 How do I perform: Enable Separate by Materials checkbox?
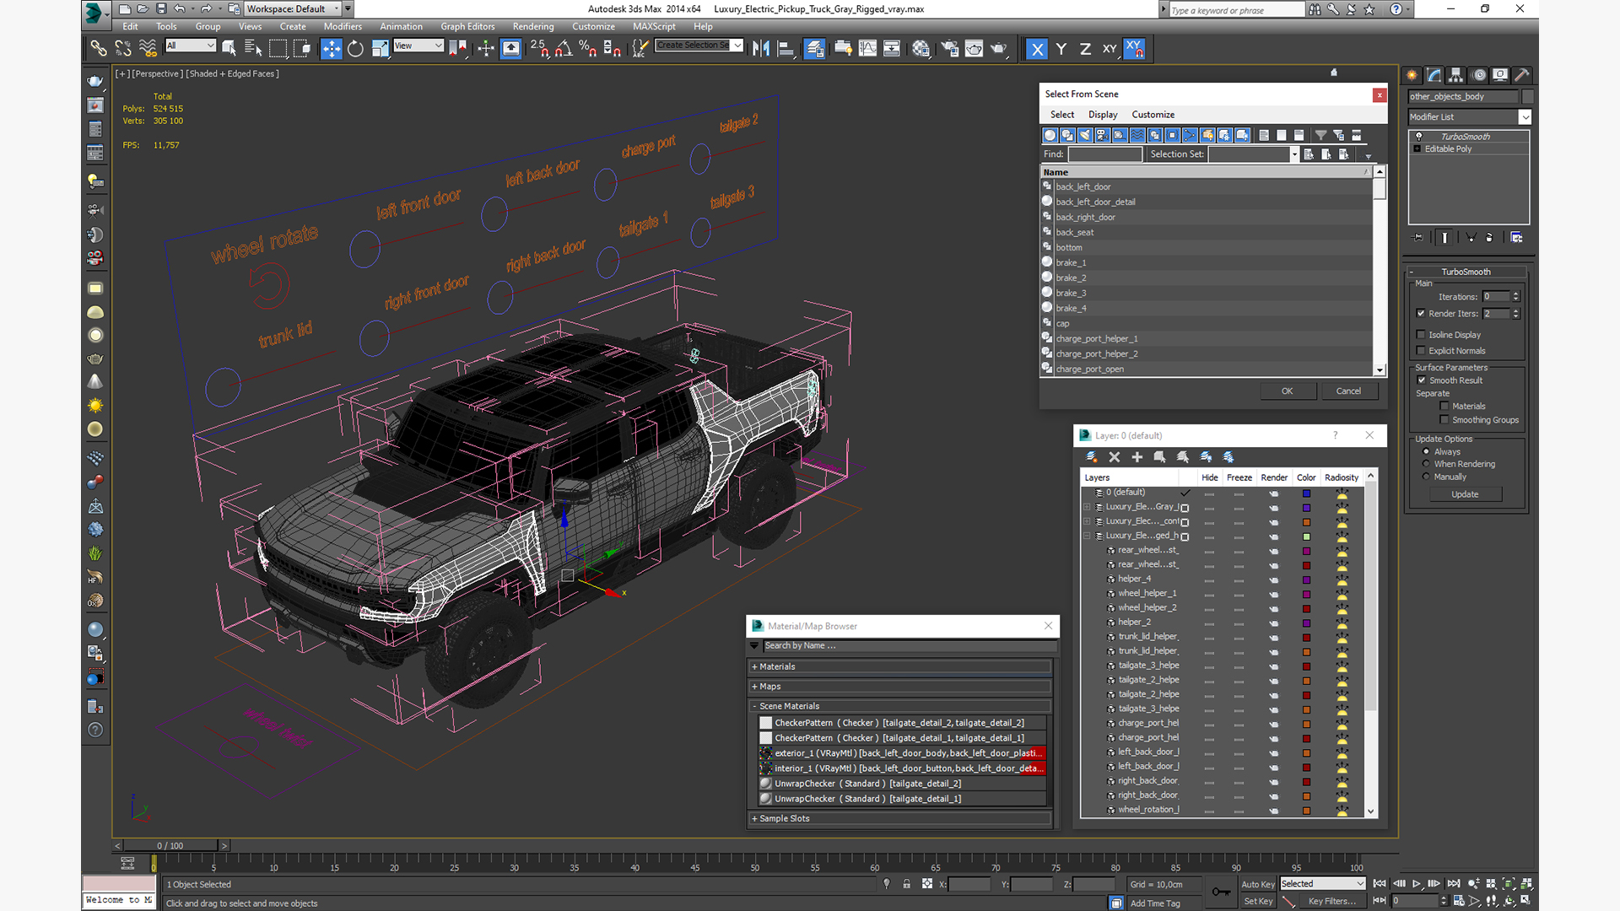1444,407
